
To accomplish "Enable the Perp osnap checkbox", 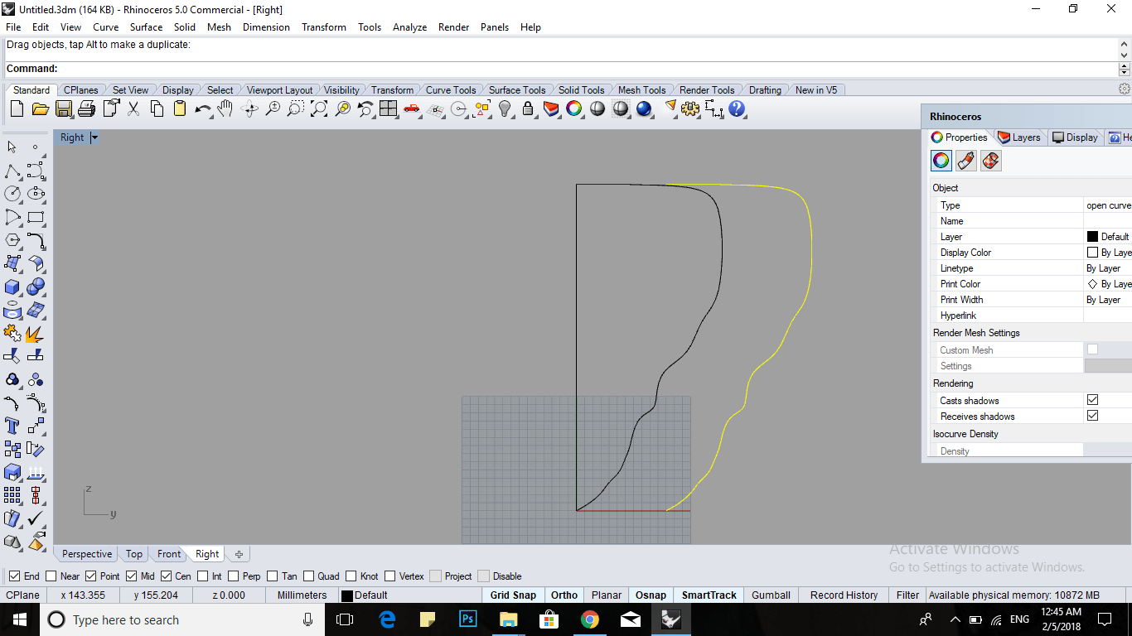I will pos(234,576).
